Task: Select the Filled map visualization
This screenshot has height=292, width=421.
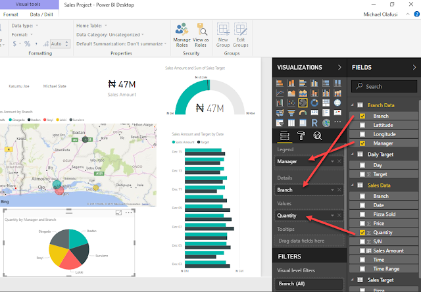Action: (280, 112)
